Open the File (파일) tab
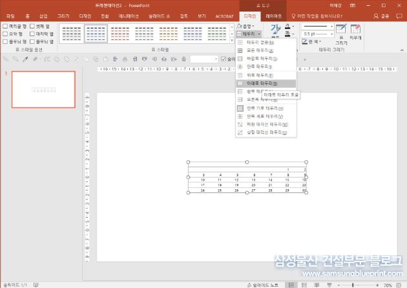407x288 pixels. 10,16
